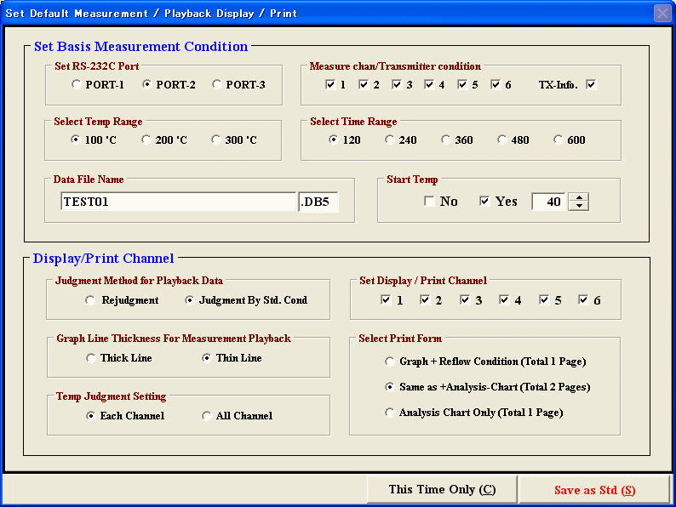Select PORT-3 radio button
Image resolution: width=676 pixels, height=507 pixels.
[x=216, y=84]
